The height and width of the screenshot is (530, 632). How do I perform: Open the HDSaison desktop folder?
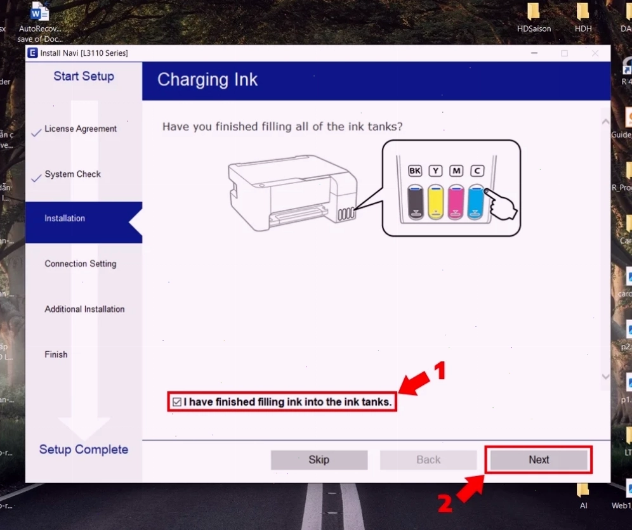tap(534, 18)
